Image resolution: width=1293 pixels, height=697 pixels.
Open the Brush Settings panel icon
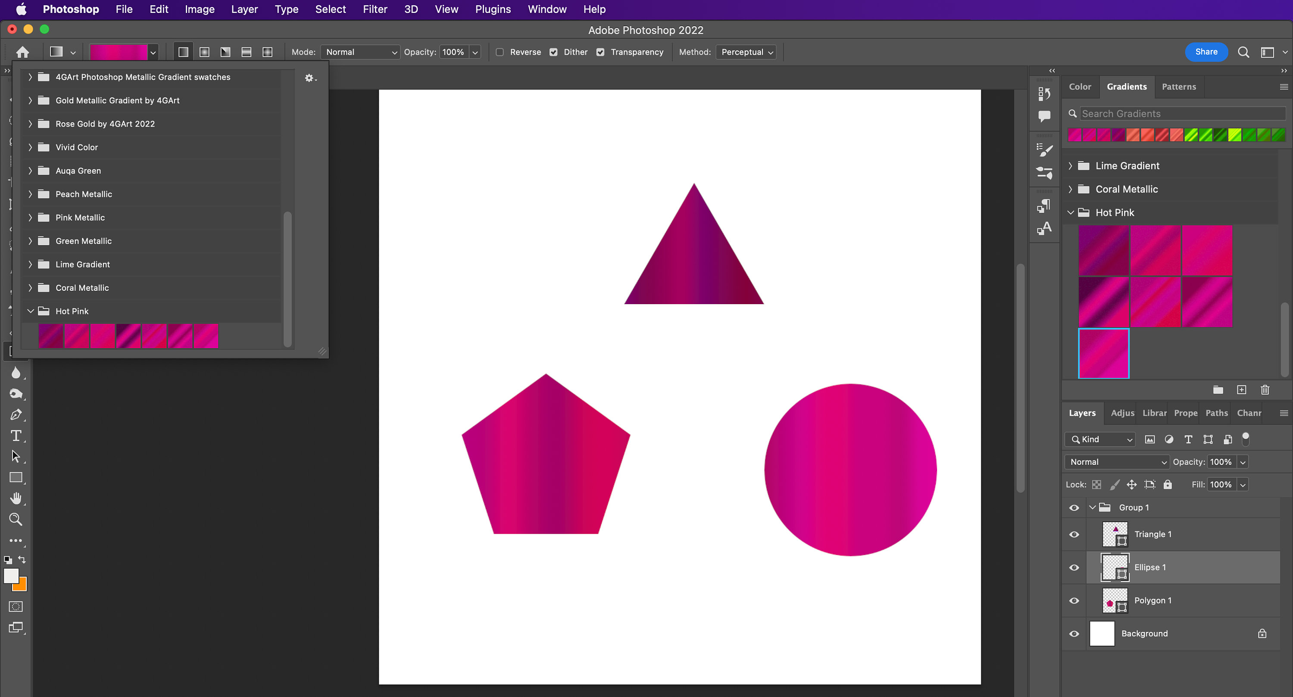(1045, 149)
